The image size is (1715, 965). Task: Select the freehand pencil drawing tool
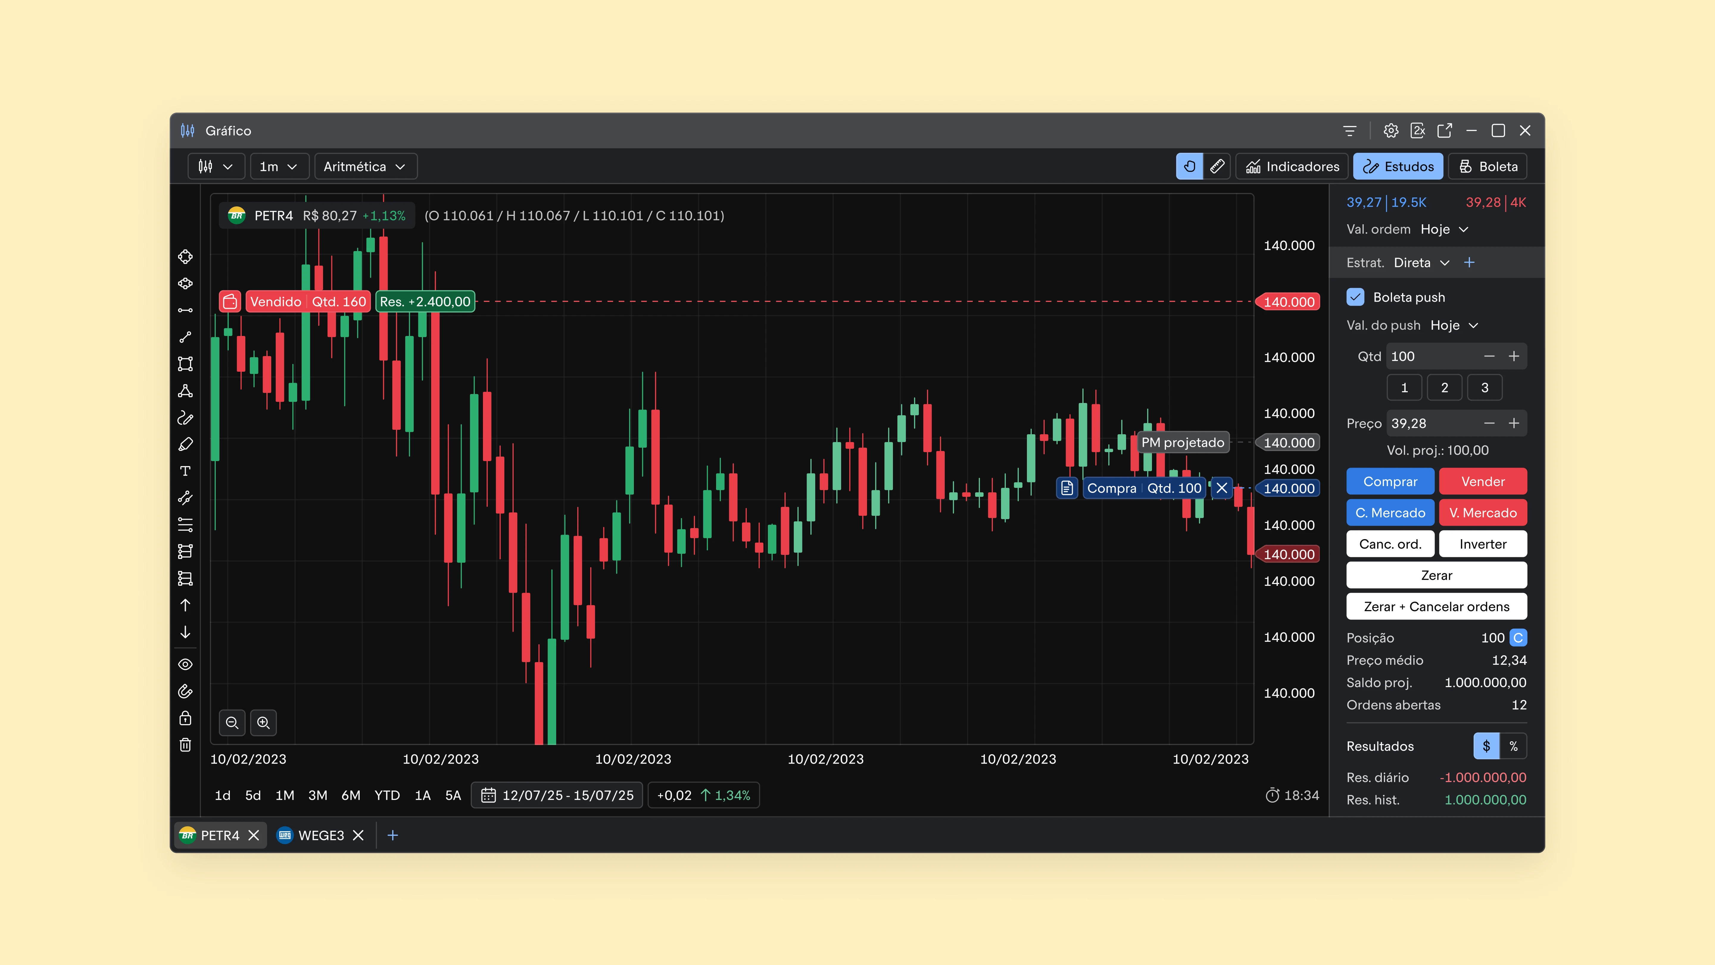pos(185,418)
